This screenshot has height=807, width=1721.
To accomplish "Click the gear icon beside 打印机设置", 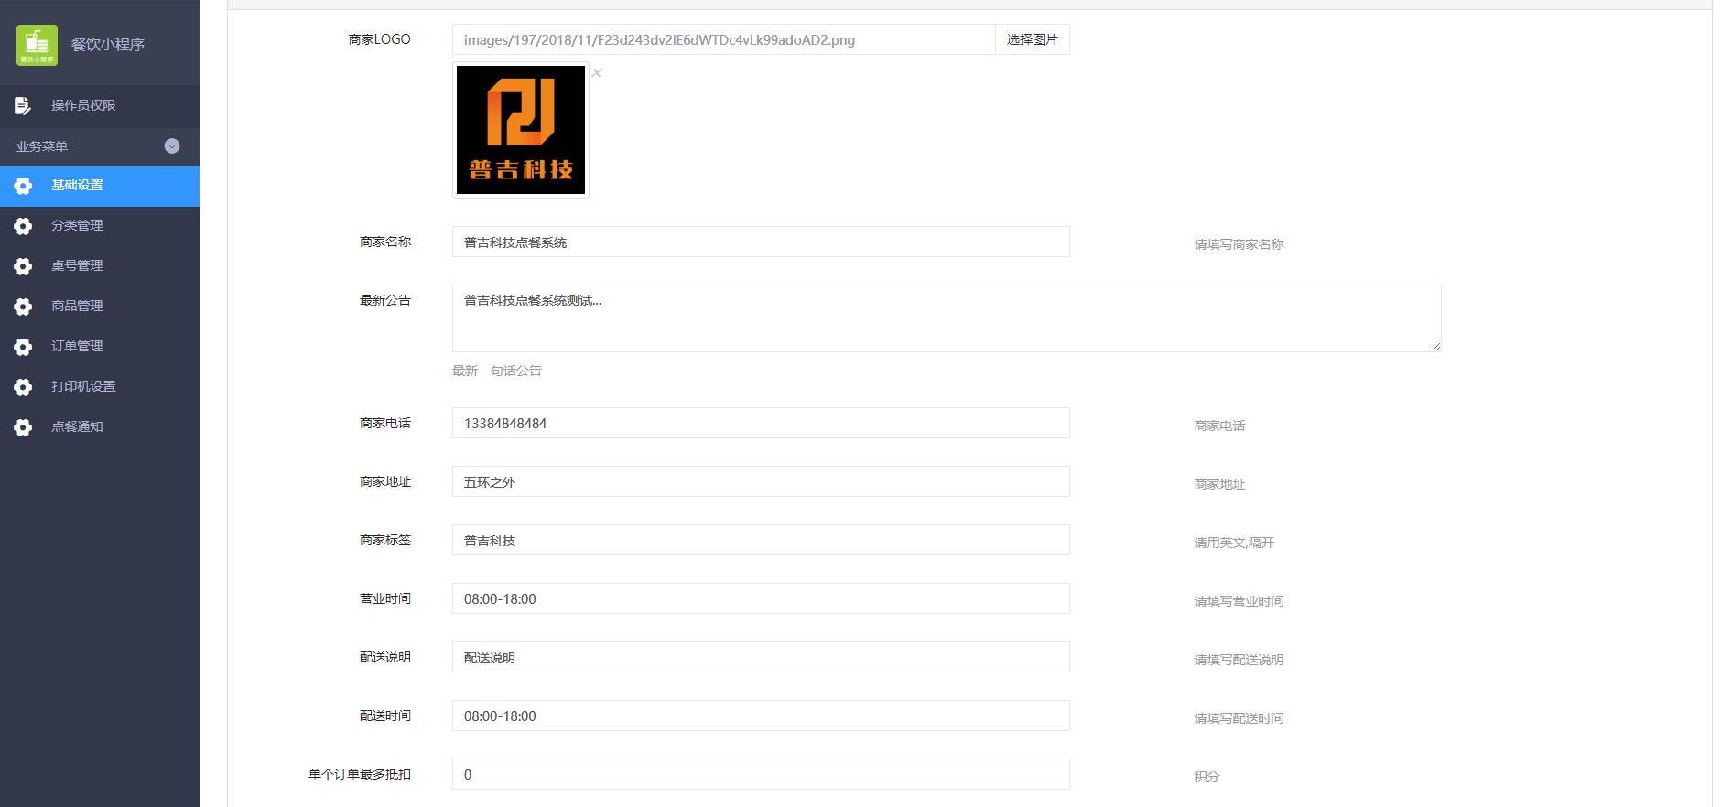I will pos(23,387).
